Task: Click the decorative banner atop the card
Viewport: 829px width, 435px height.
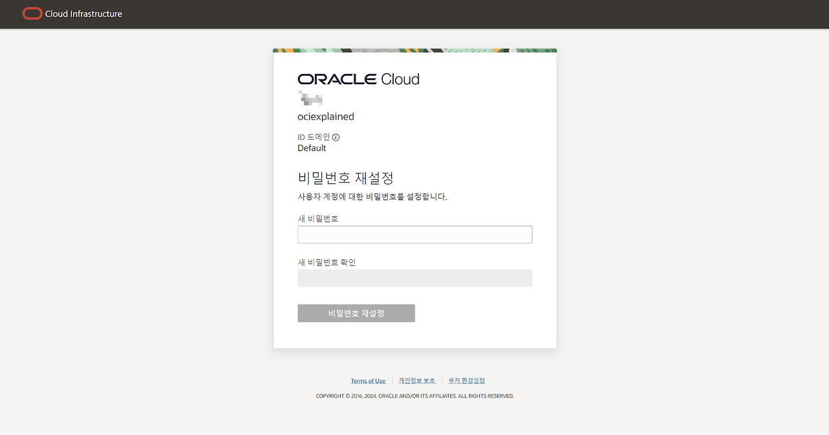Action: point(414,50)
